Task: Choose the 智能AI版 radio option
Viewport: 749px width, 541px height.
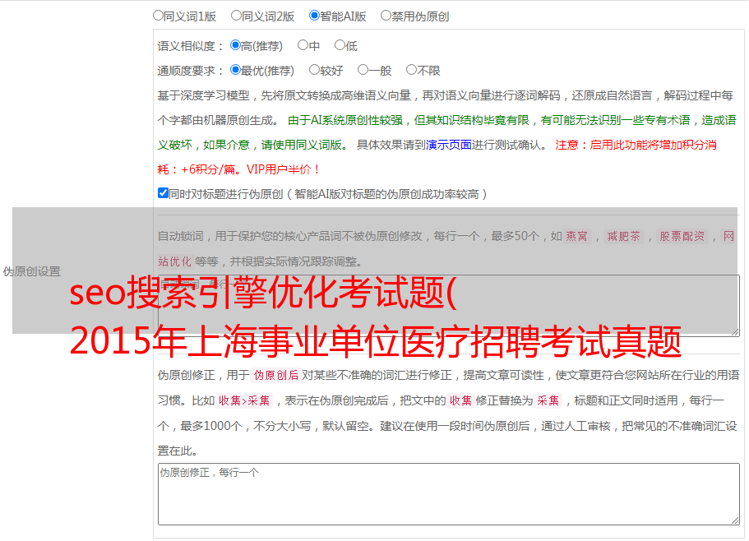Action: [x=314, y=16]
